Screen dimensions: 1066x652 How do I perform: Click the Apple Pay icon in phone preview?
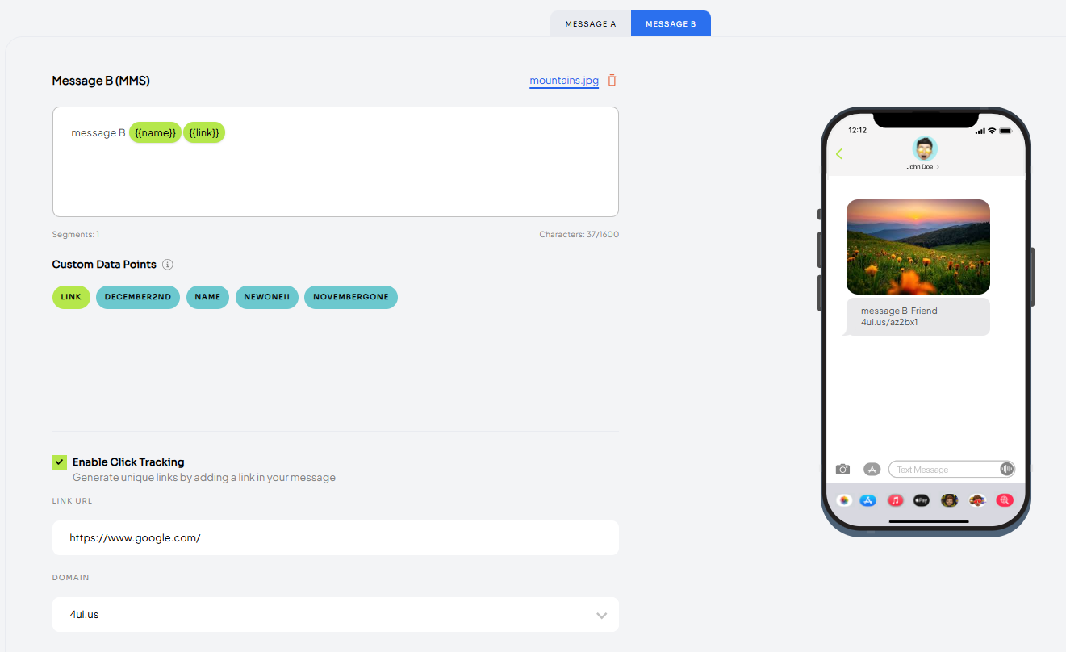pyautogui.click(x=922, y=500)
